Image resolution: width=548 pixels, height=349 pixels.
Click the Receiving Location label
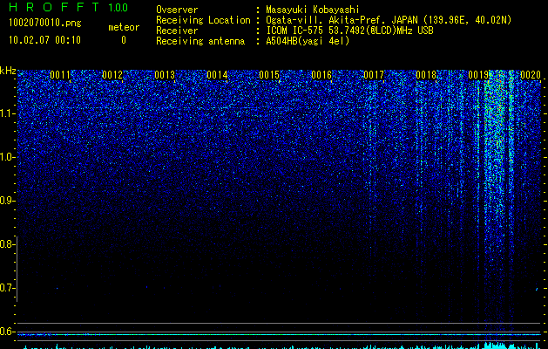[x=203, y=20]
